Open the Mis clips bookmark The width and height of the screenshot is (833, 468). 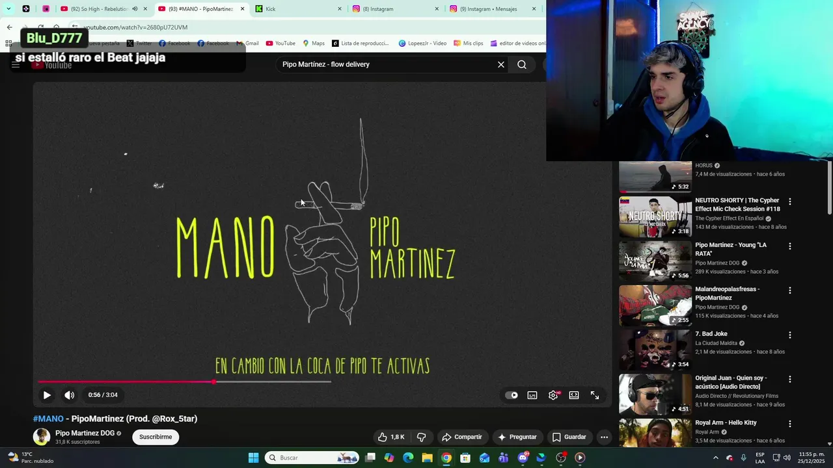coord(469,44)
